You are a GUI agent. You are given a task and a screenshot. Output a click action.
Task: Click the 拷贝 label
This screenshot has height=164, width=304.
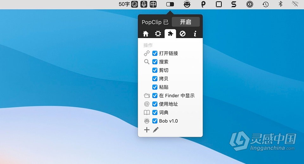pyautogui.click(x=164, y=79)
